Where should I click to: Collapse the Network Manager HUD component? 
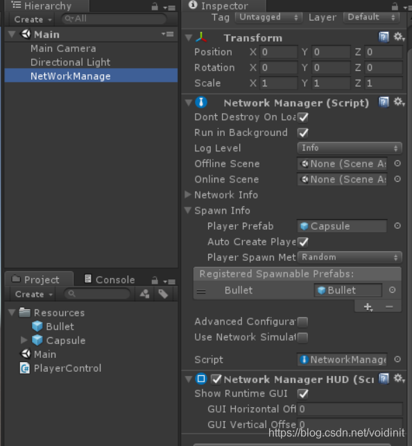[188, 379]
